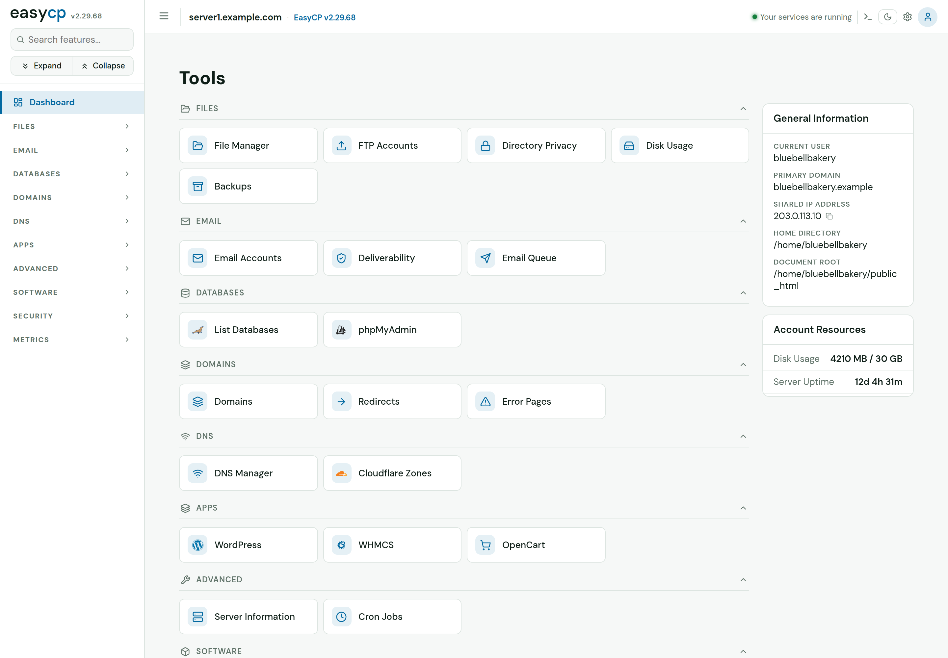Open FTP Accounts
The width and height of the screenshot is (948, 658).
pos(392,145)
